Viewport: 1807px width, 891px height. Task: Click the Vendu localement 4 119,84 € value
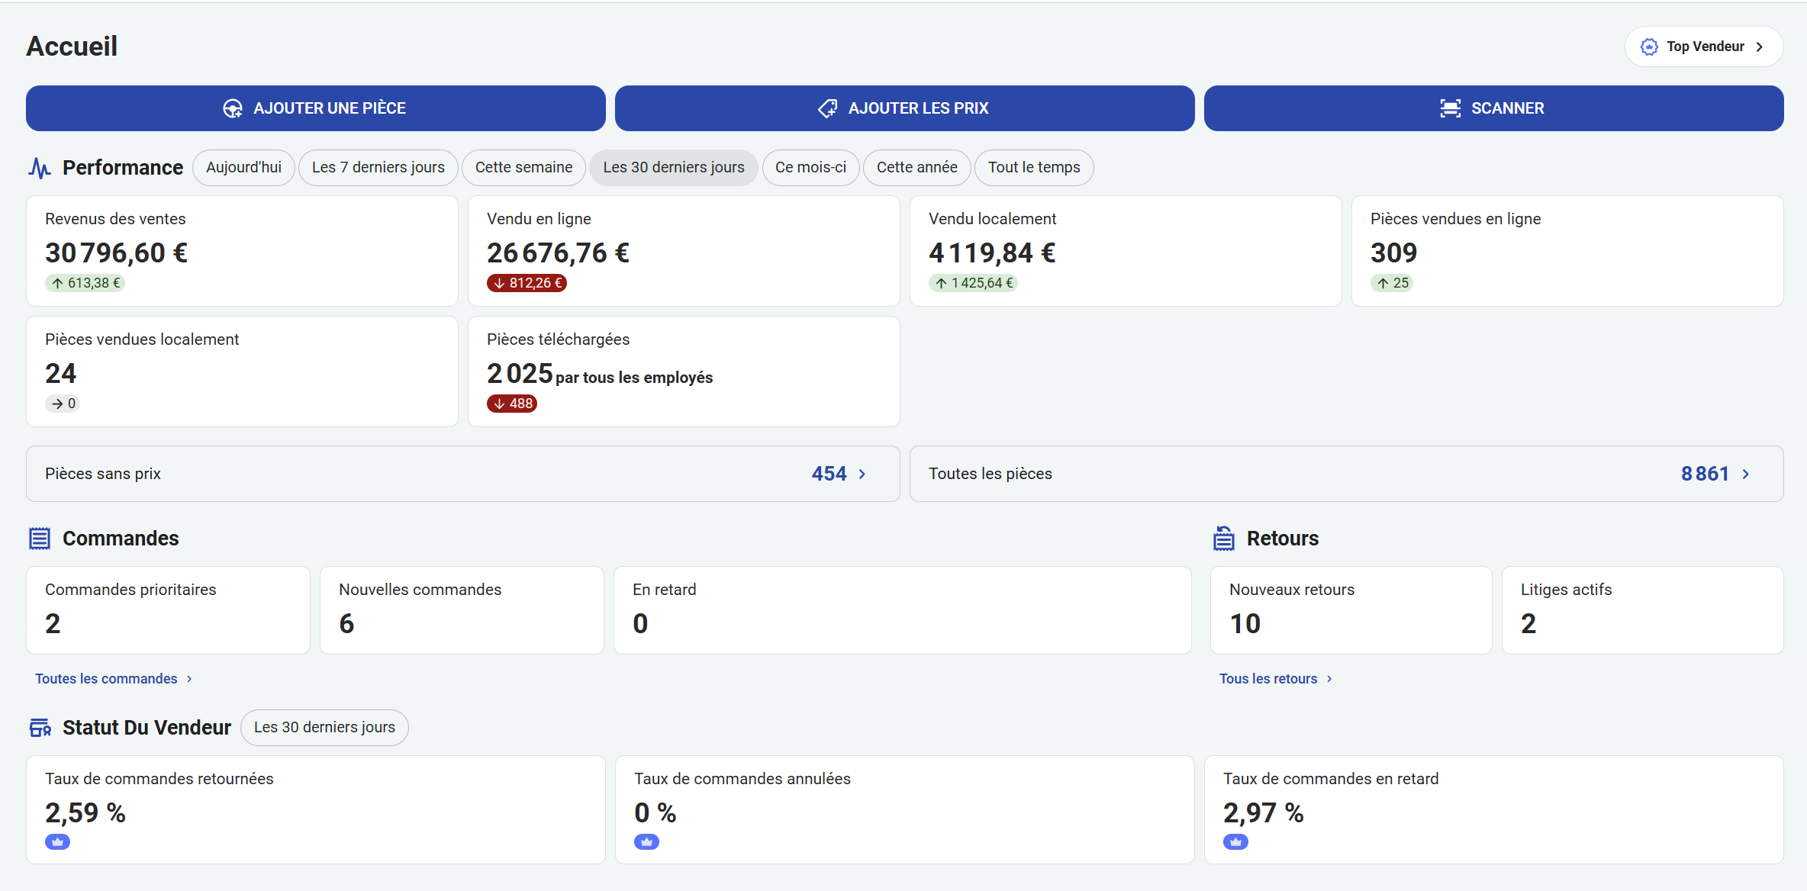992,253
